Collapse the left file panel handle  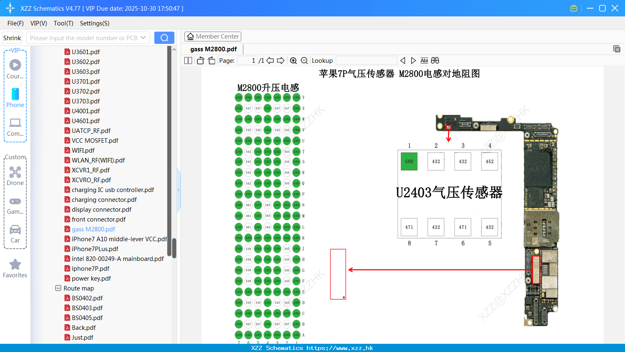coord(179,190)
